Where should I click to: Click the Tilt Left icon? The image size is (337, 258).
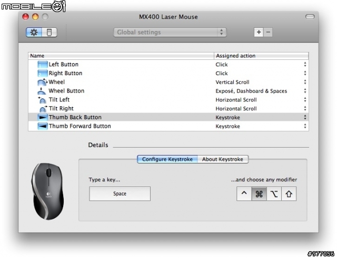pos(42,100)
